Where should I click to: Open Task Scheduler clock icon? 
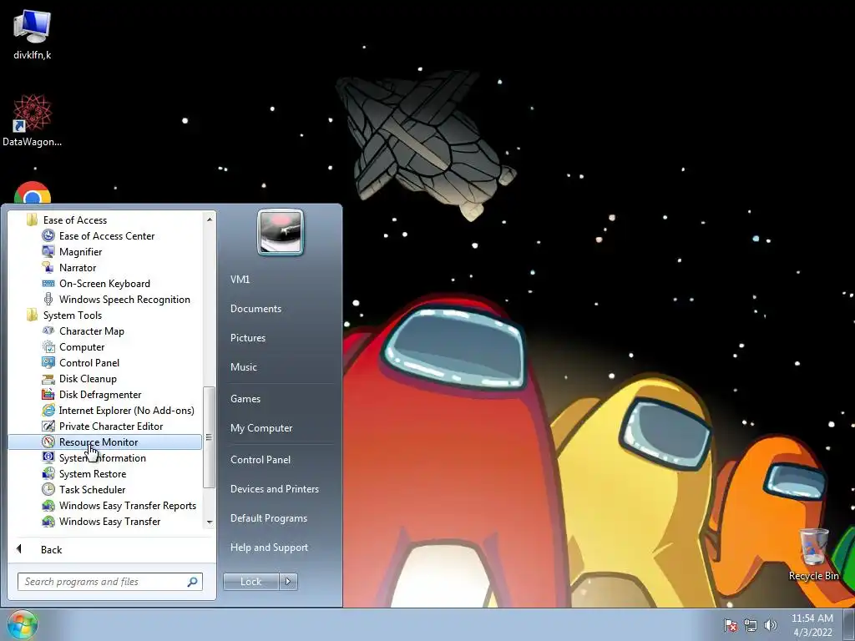point(48,489)
